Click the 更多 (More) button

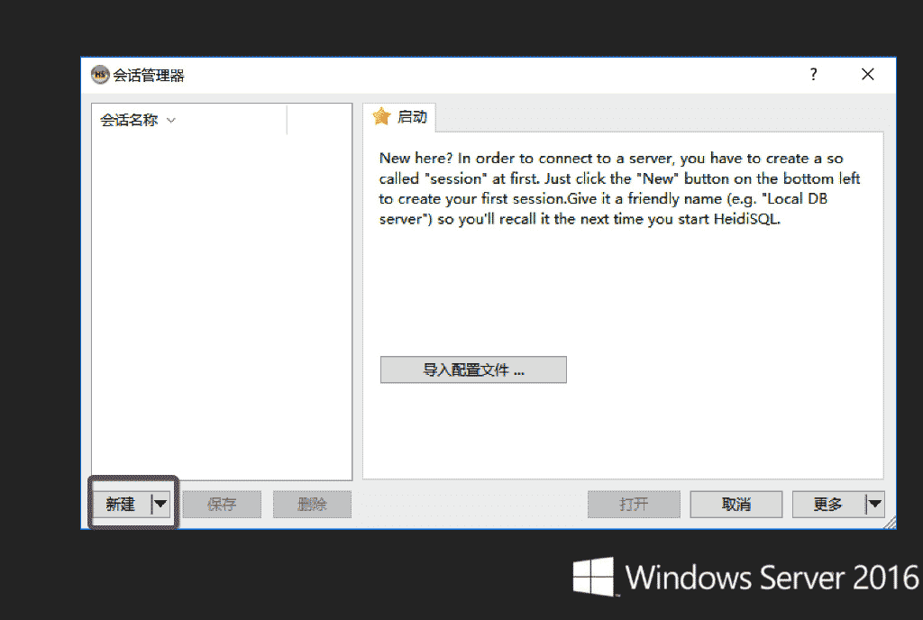point(829,504)
